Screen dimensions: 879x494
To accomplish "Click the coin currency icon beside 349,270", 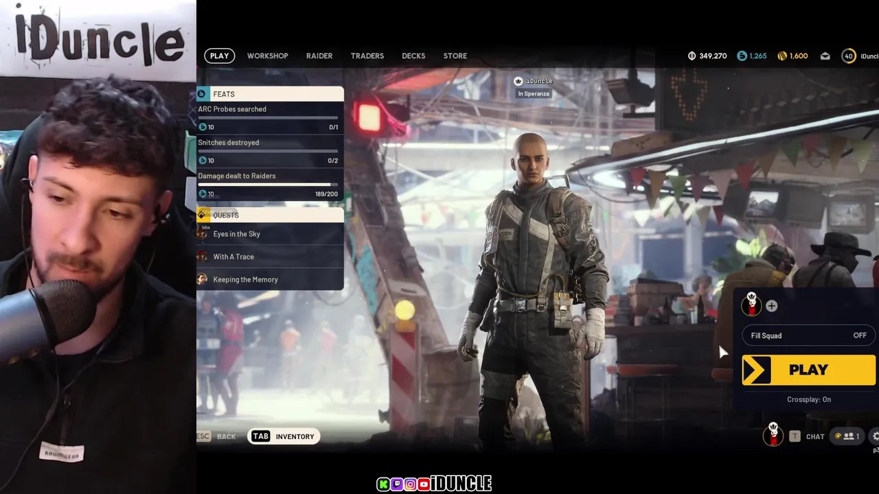I will [692, 56].
